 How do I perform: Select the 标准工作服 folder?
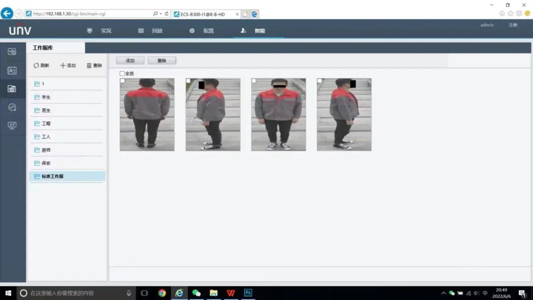click(52, 176)
